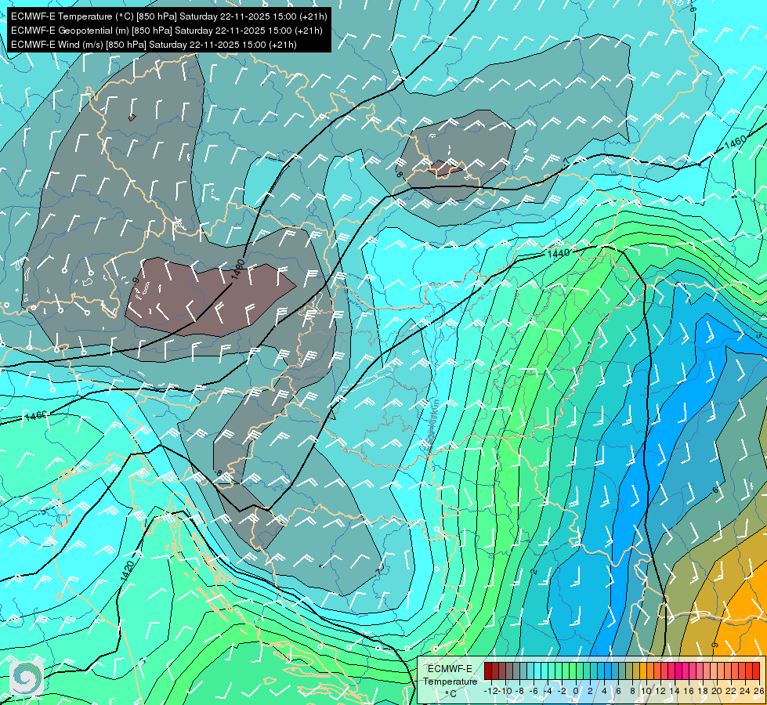Click the legend's 8 tick label
The height and width of the screenshot is (705, 767).
632,691
